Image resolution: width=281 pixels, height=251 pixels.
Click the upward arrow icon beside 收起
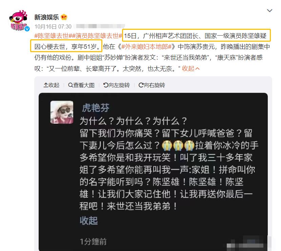point(46,85)
